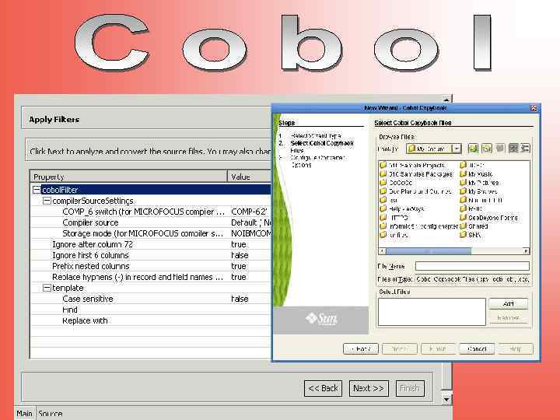560x420 pixels.
Task: Open Help in the Cobol Copybook wizard
Action: (516, 349)
